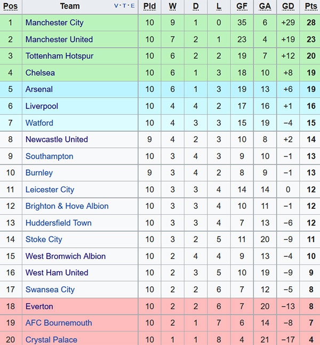Go to Brighton & Hove Albion page
The height and width of the screenshot is (345, 320).
coord(67,206)
